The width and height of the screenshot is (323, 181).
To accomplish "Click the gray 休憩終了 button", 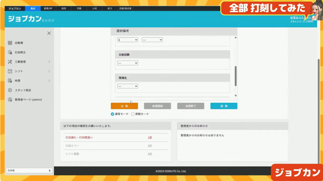I will [x=191, y=106].
